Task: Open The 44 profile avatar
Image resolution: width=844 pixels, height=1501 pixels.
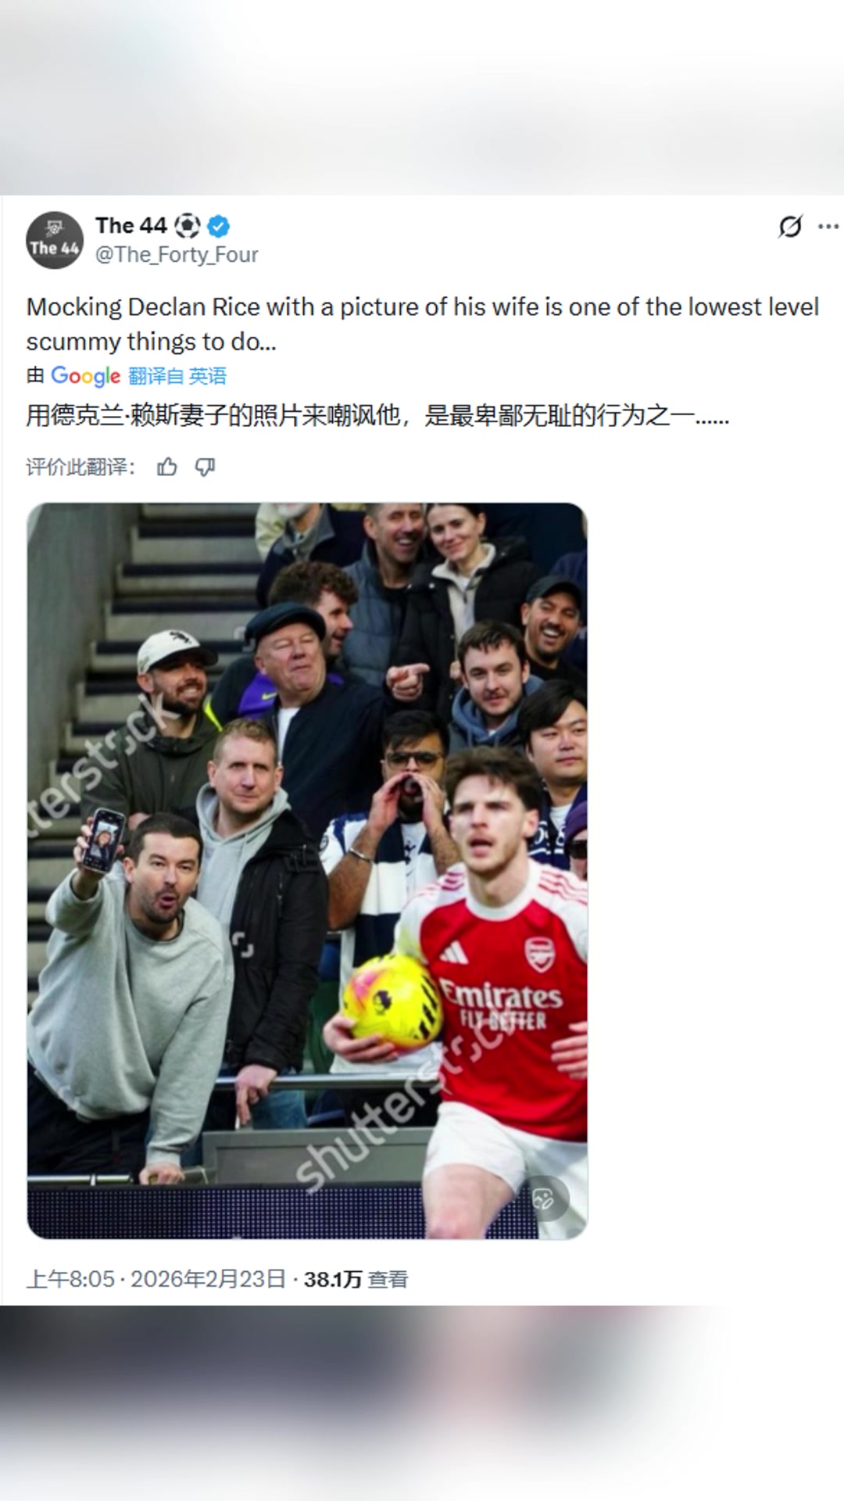Action: click(x=55, y=240)
